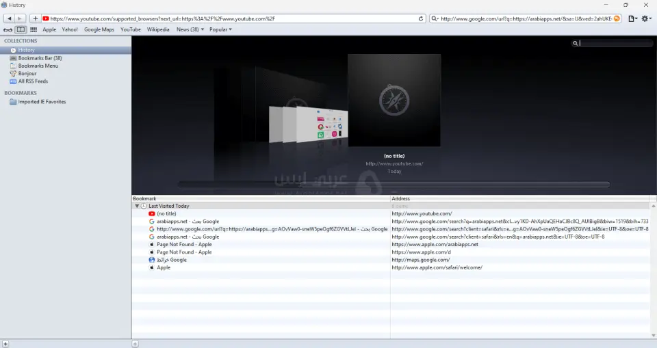Open the Popular bookmarks dropdown

click(220, 29)
